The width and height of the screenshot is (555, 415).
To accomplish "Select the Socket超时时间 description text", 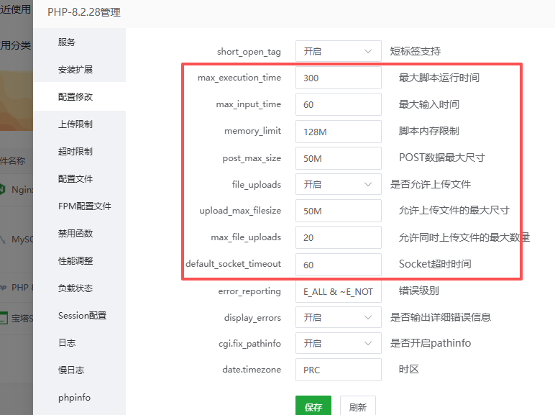I will 435,264.
